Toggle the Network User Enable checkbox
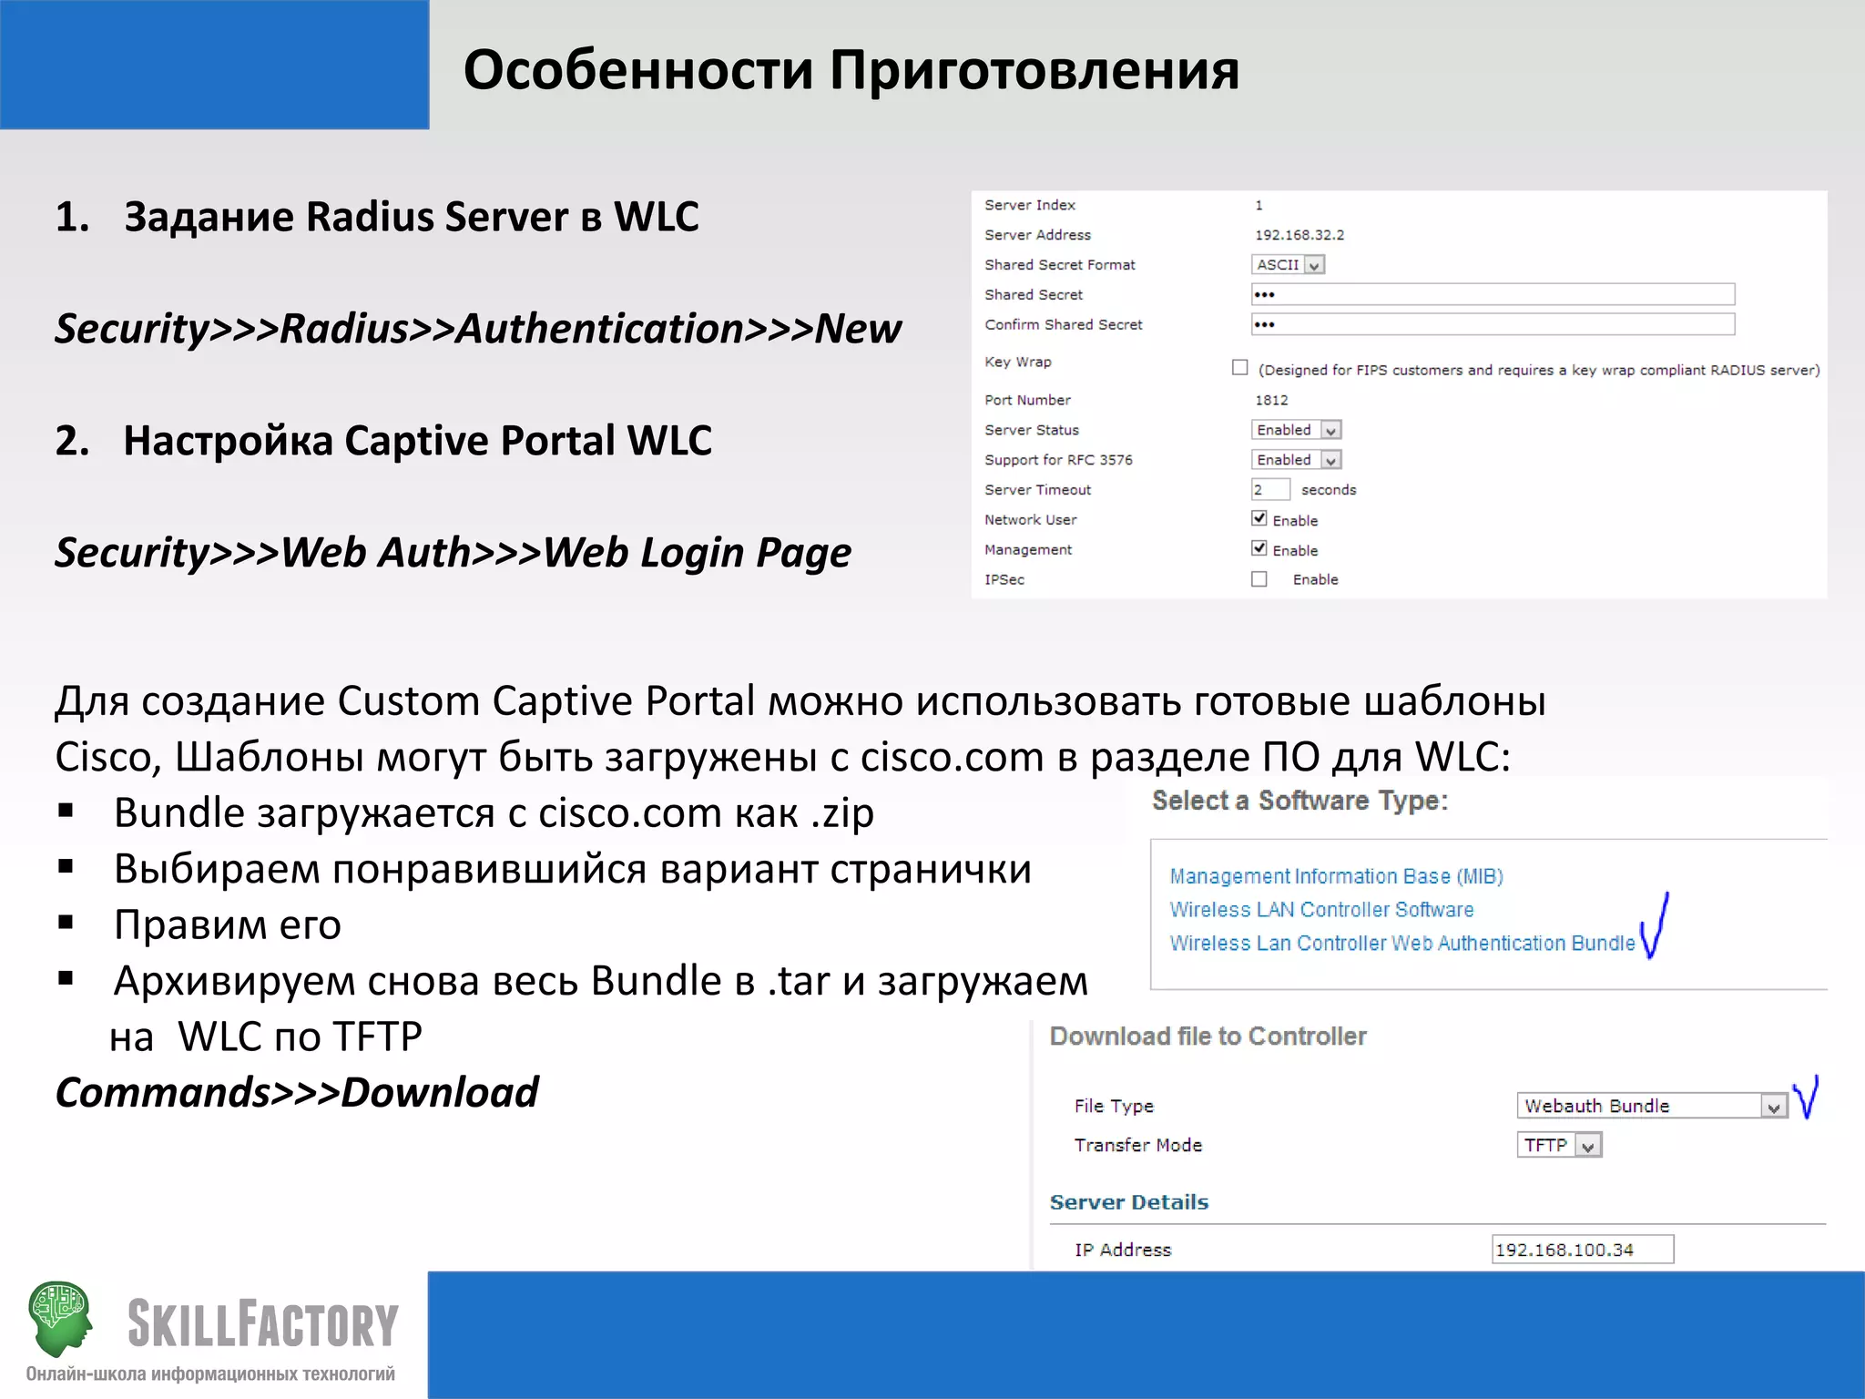The image size is (1865, 1399). [x=1259, y=518]
